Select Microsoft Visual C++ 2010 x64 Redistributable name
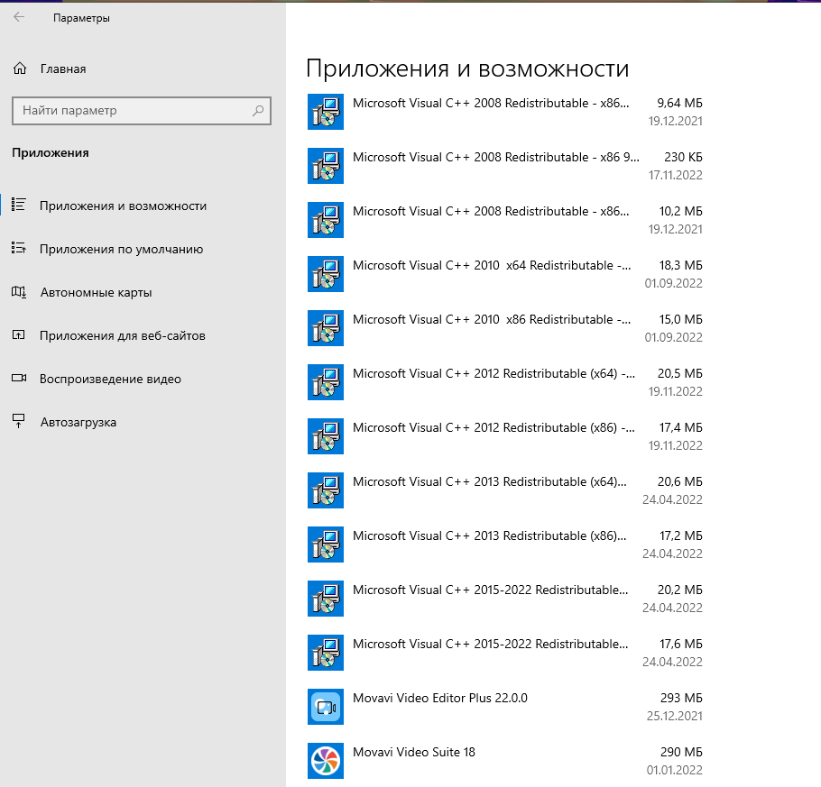 click(492, 265)
